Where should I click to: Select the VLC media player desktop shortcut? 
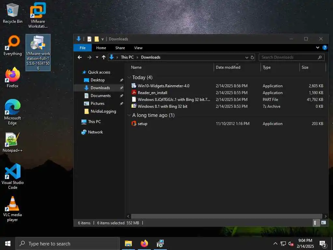point(13,209)
